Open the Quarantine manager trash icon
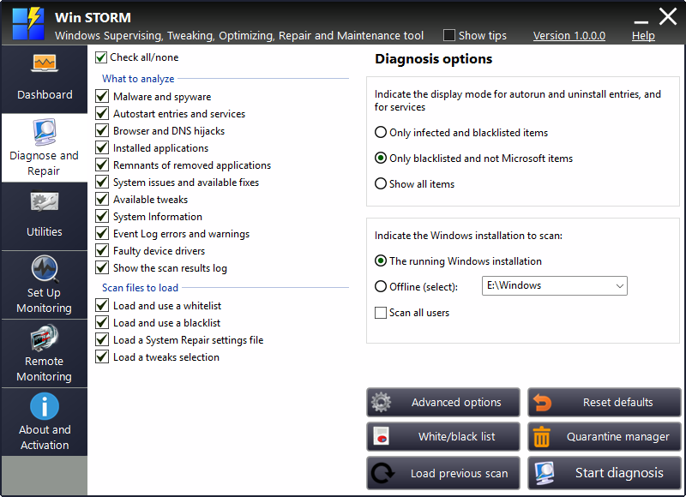 coord(544,437)
